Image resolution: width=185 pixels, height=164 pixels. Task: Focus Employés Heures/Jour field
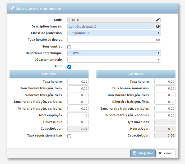[x=78, y=122]
